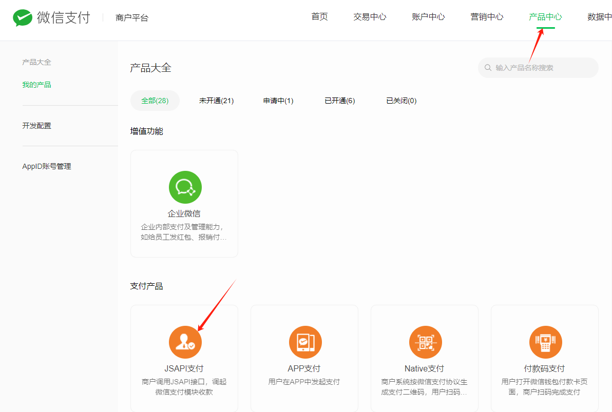Screen dimensions: 612x412
Task: Click the Native支付 QR code icon
Action: (x=425, y=342)
